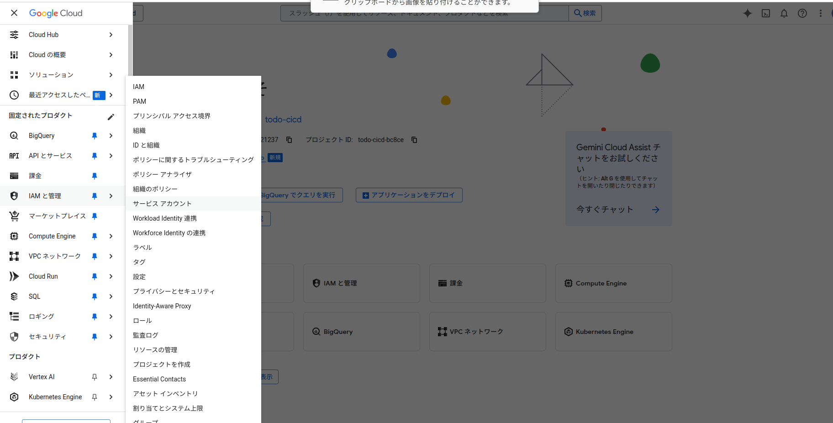Expand Cloud Hub submenu chevron
This screenshot has height=423, width=833.
click(x=111, y=35)
